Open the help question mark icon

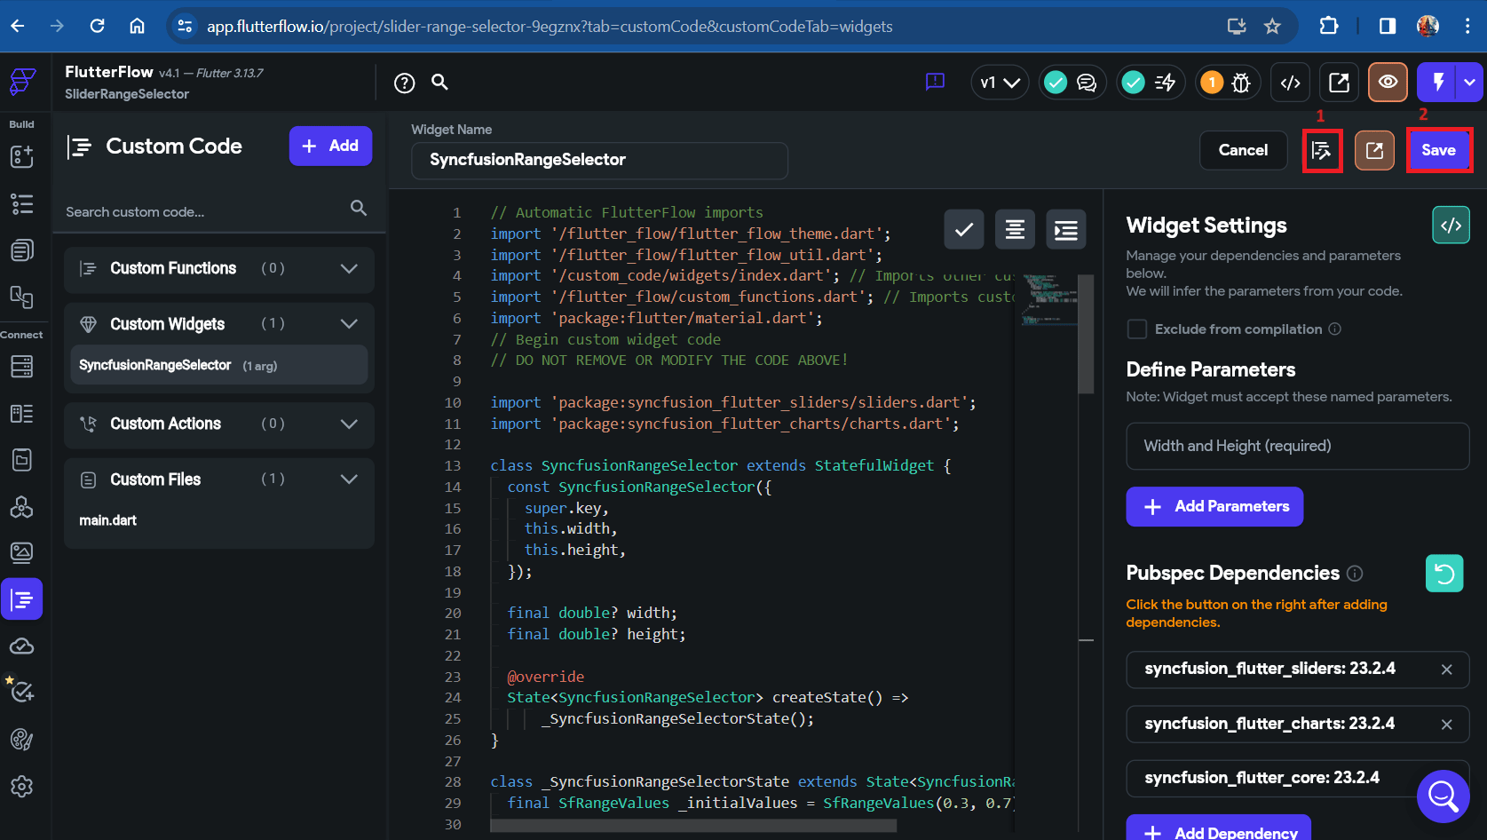click(404, 83)
